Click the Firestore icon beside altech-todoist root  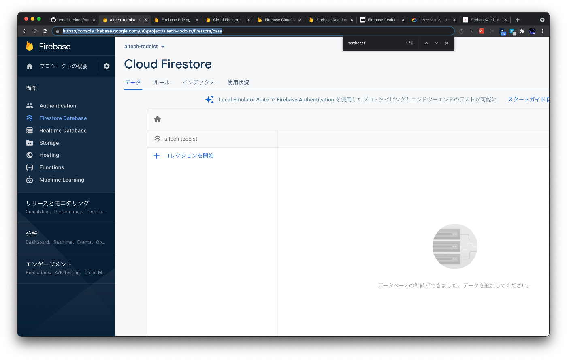click(158, 139)
